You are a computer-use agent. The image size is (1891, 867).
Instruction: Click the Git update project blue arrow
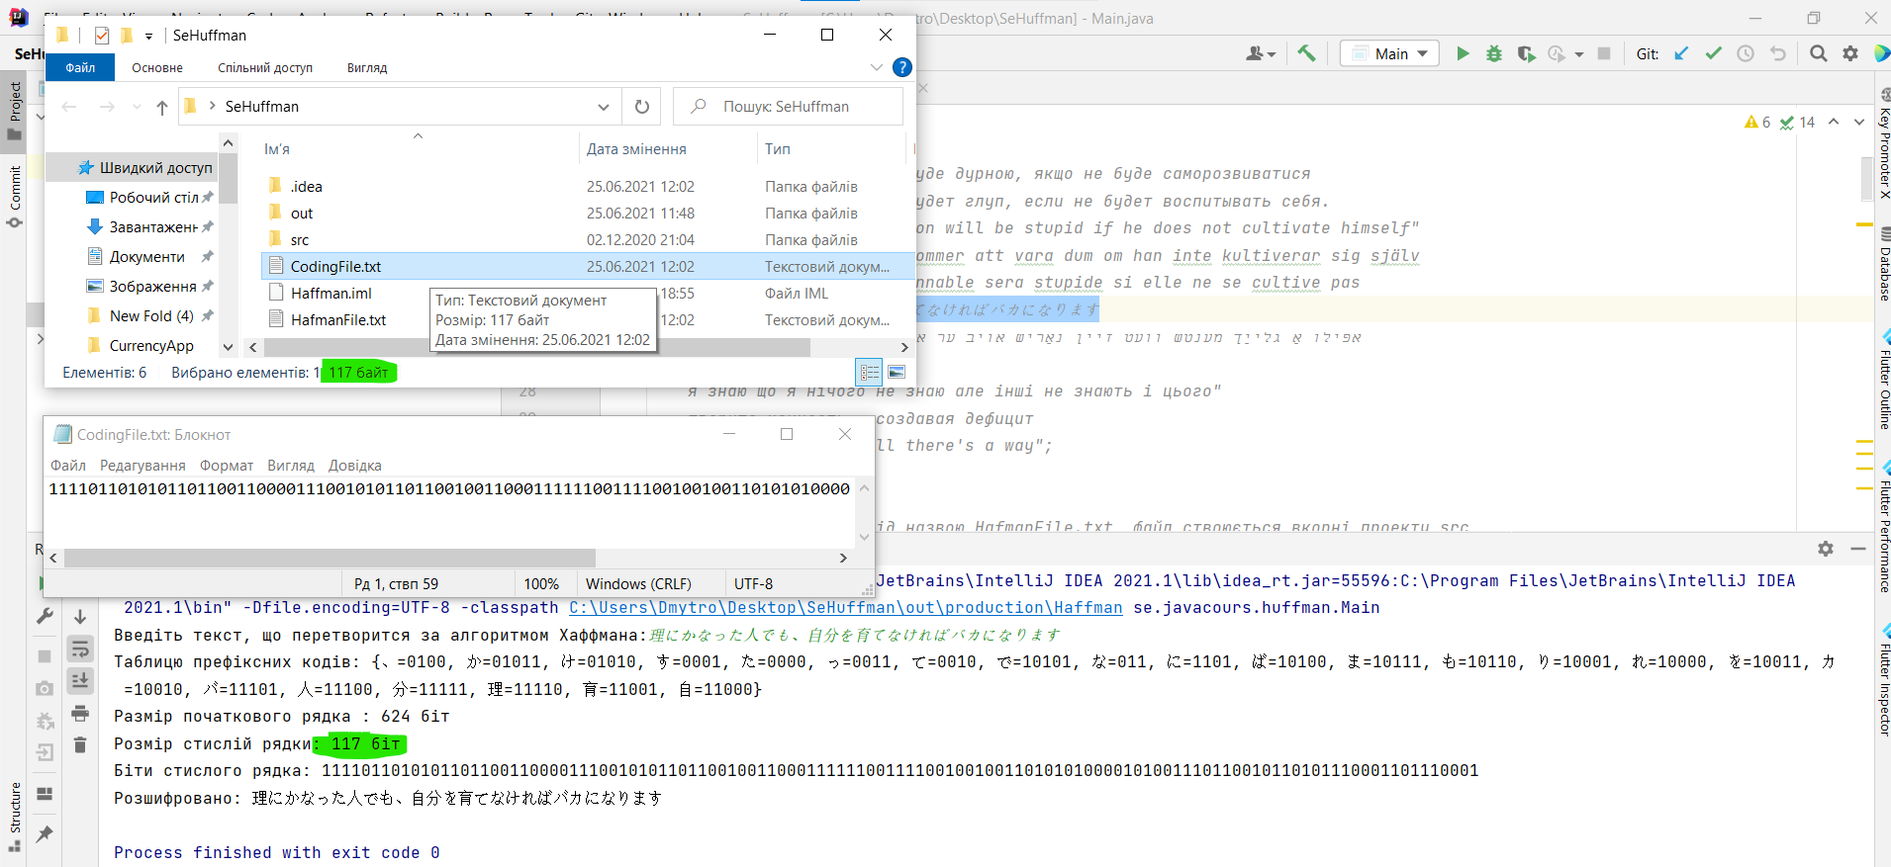coord(1681,53)
